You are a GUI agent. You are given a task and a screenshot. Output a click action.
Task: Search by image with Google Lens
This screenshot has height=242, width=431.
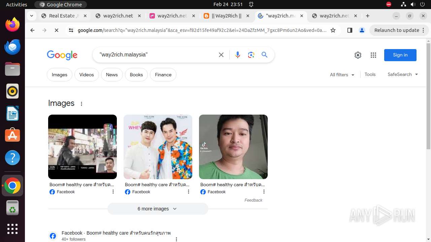point(251,55)
